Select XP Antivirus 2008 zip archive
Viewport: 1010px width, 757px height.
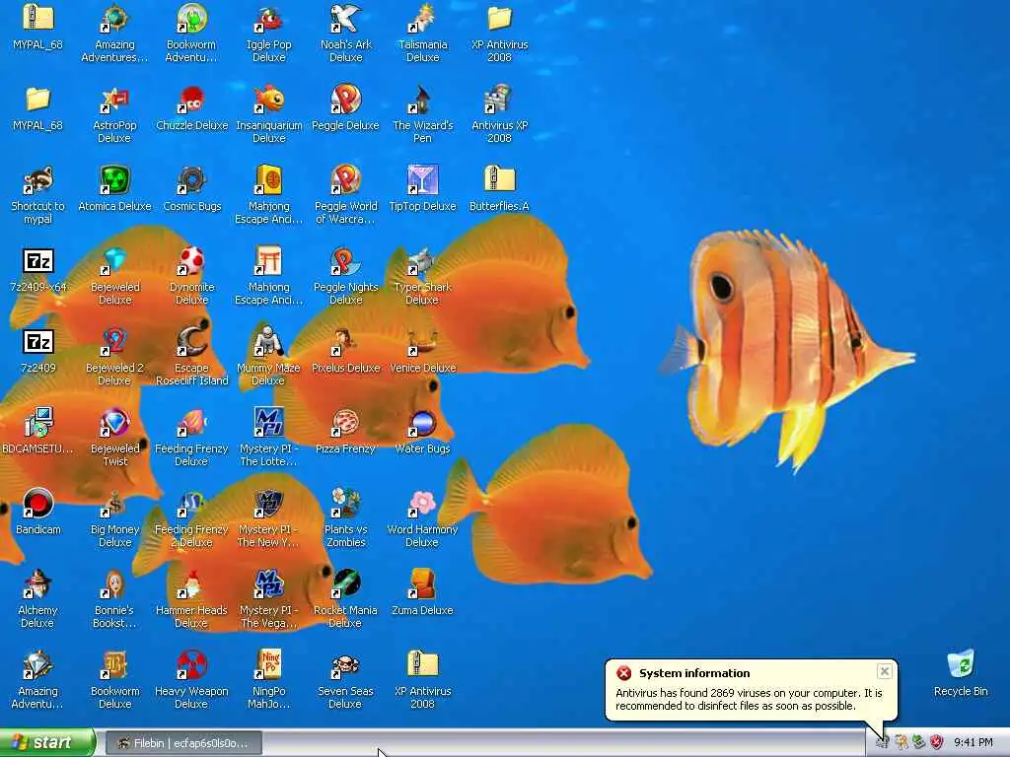pyautogui.click(x=422, y=665)
